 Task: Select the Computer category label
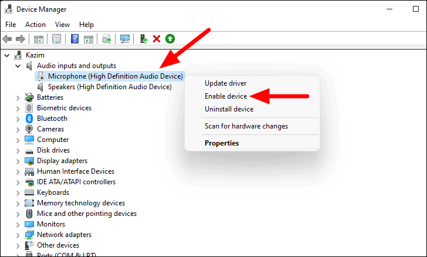pos(53,140)
